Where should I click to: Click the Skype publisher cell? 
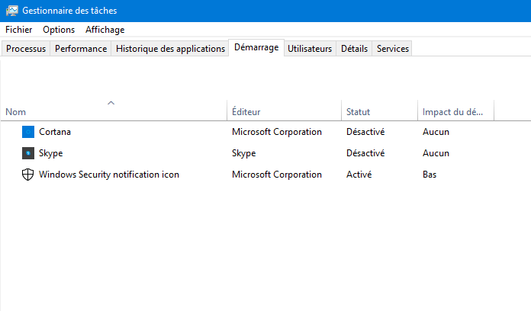pyautogui.click(x=244, y=153)
